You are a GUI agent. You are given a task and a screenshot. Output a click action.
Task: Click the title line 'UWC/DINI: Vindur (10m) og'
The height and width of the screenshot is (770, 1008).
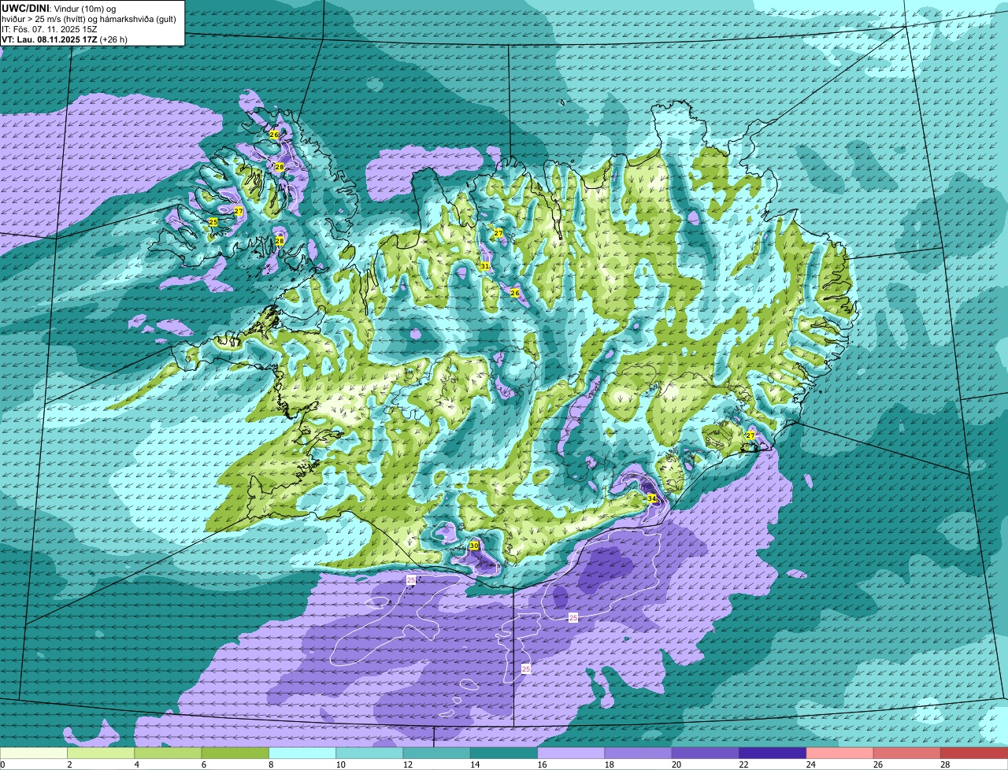point(59,8)
